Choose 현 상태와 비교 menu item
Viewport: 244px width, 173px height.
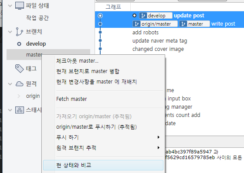coord(103,165)
